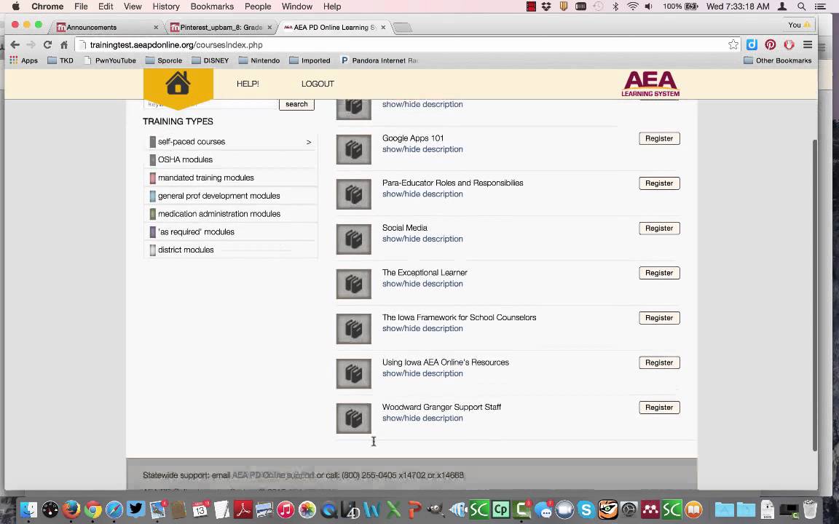Open the Other Bookmarks folder
This screenshot has width=839, height=524.
pyautogui.click(x=778, y=60)
